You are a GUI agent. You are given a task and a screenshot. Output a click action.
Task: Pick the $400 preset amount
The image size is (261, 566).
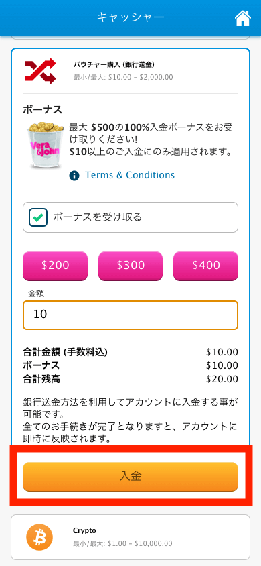click(x=205, y=266)
